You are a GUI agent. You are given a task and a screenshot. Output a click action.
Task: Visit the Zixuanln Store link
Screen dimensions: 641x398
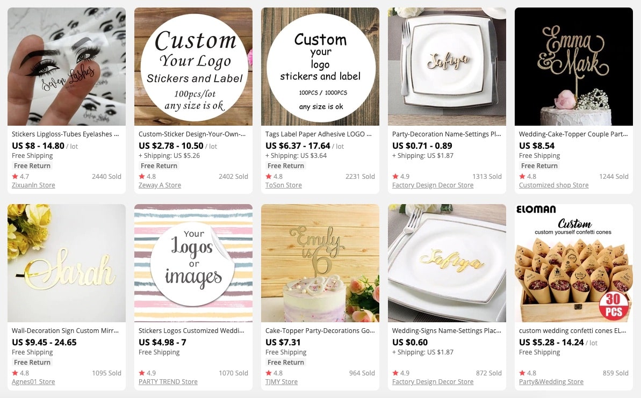pos(33,185)
